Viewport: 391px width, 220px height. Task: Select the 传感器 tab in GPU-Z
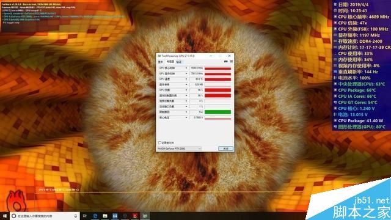(x=170, y=62)
